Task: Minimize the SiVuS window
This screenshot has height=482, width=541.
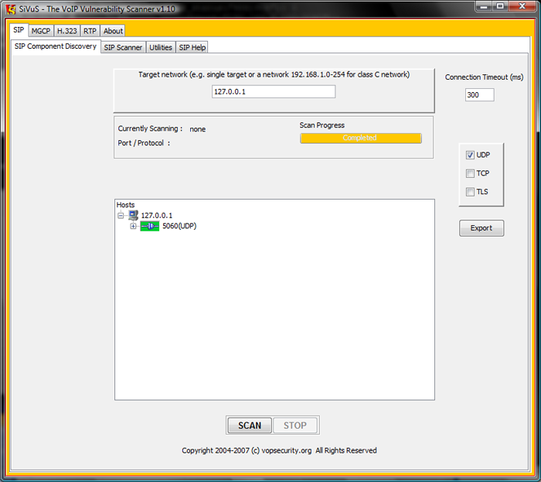Action: [x=484, y=6]
